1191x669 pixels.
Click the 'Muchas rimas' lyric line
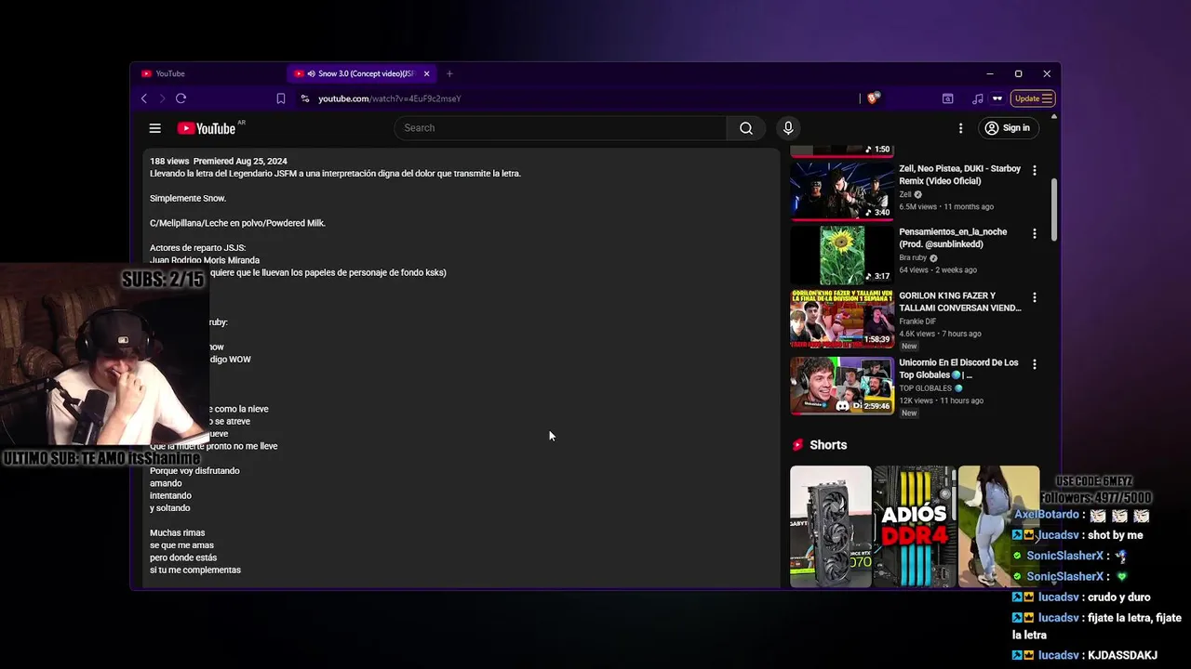[178, 533]
